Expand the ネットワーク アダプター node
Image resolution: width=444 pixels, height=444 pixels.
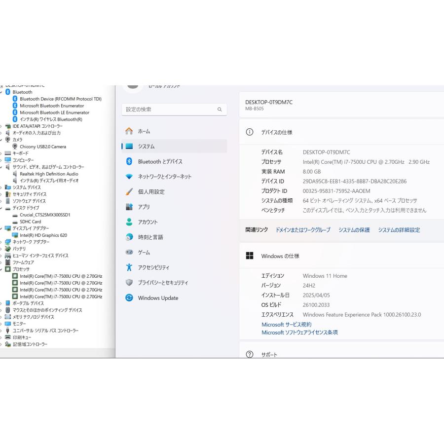[x=1, y=242]
